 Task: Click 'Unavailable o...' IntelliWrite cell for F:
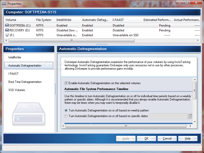[67, 35]
